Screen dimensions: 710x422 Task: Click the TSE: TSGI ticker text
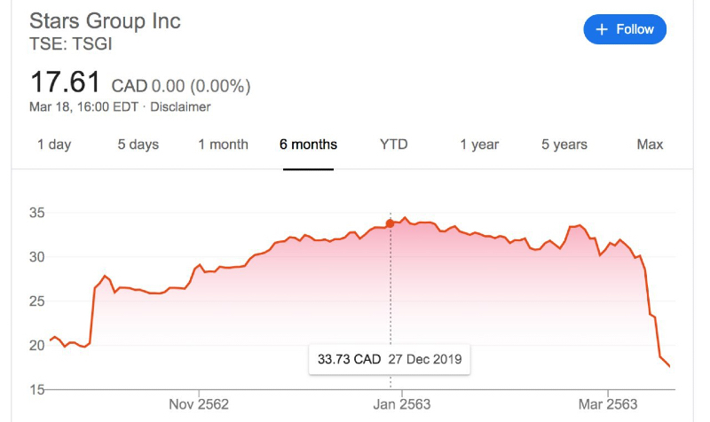69,43
